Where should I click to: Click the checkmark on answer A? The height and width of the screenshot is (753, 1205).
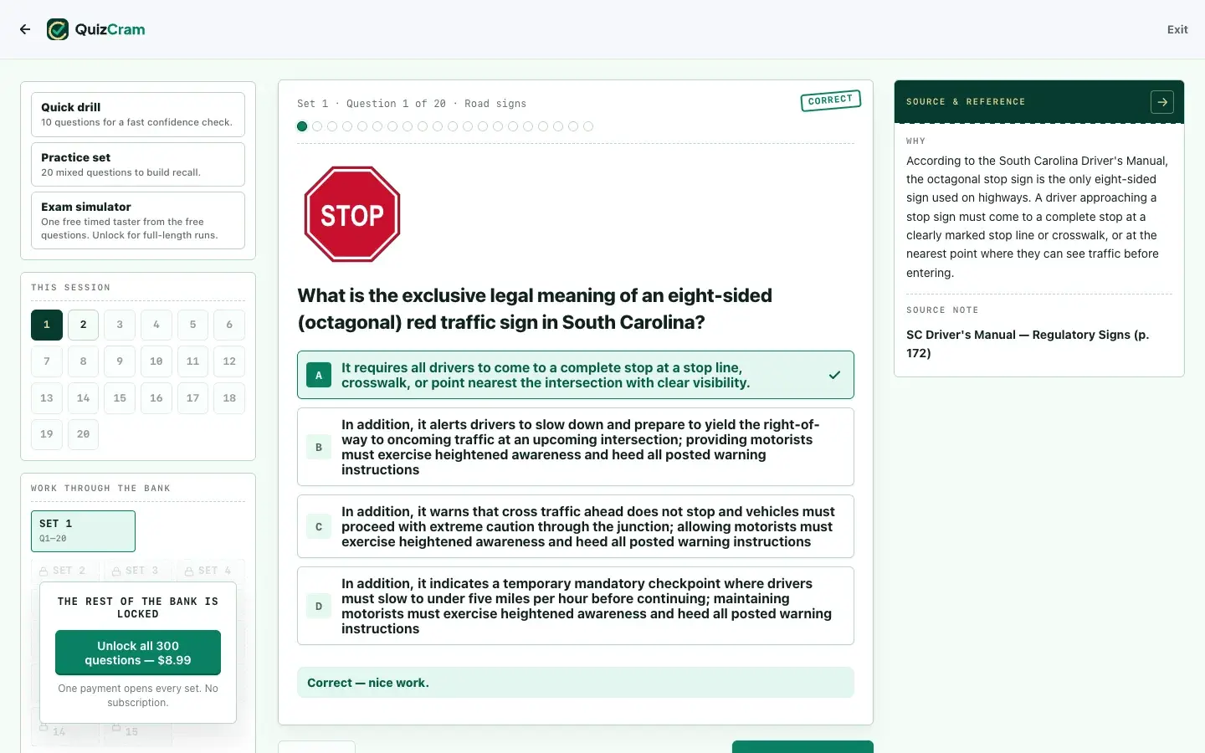point(834,375)
